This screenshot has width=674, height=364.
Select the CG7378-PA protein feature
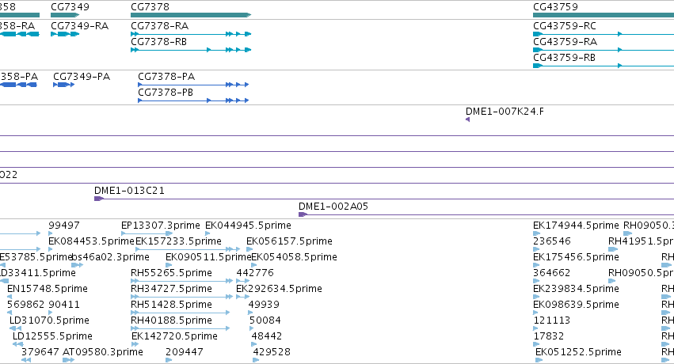193,85
